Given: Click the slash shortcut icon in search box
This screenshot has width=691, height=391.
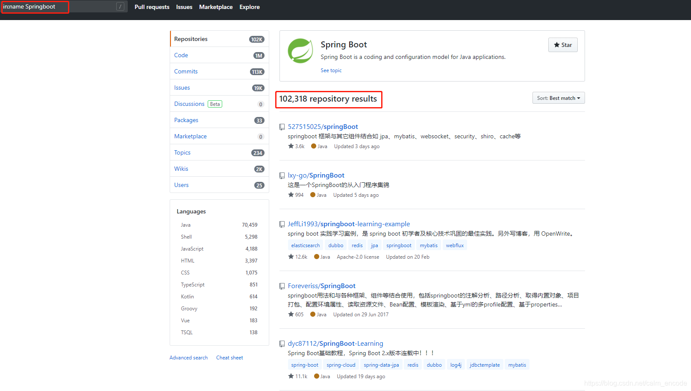Looking at the screenshot, I should 121,6.
